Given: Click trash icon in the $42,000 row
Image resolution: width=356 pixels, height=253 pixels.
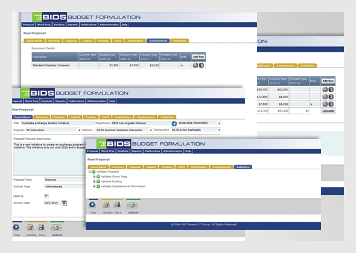Looking at the screenshot, I should 331,90.
